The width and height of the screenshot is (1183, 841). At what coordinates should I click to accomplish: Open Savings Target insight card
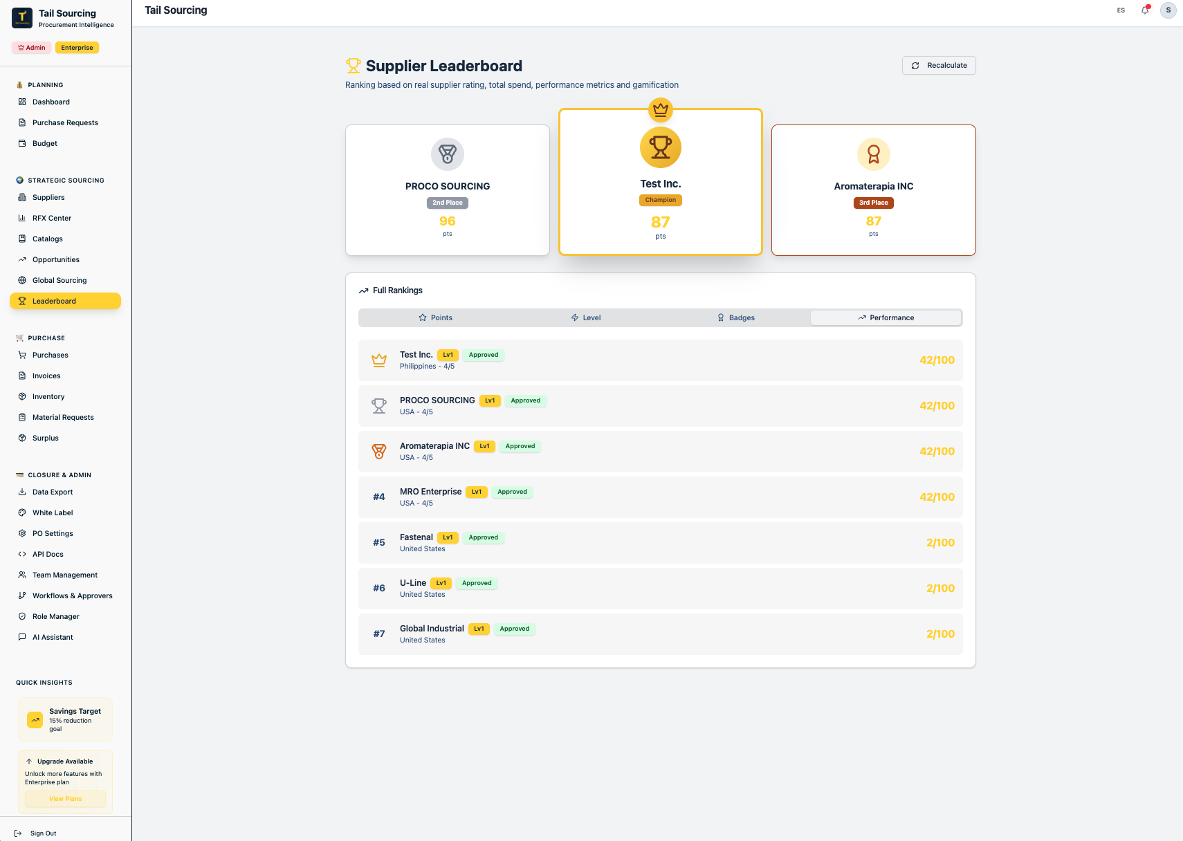(x=65, y=720)
